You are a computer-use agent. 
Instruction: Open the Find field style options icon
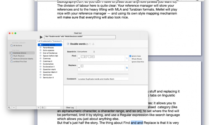127,58
